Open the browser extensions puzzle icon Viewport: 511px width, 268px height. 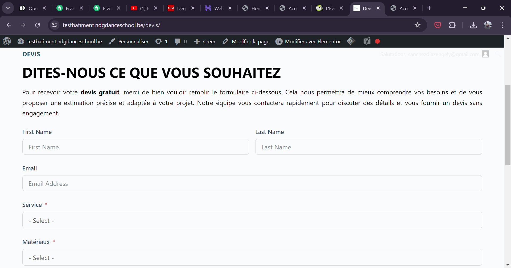(x=452, y=25)
